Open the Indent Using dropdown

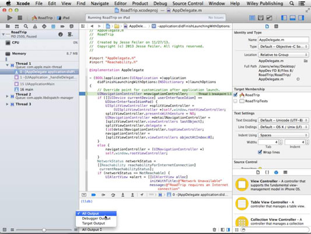[x=283, y=135]
